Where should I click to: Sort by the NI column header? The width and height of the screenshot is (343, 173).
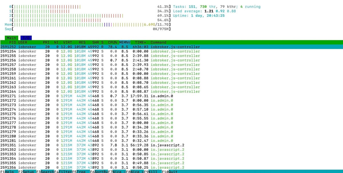(56, 42)
